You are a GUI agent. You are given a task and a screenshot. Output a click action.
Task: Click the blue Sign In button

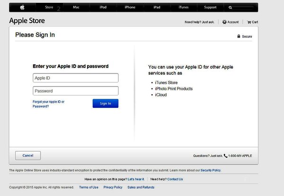pyautogui.click(x=106, y=103)
